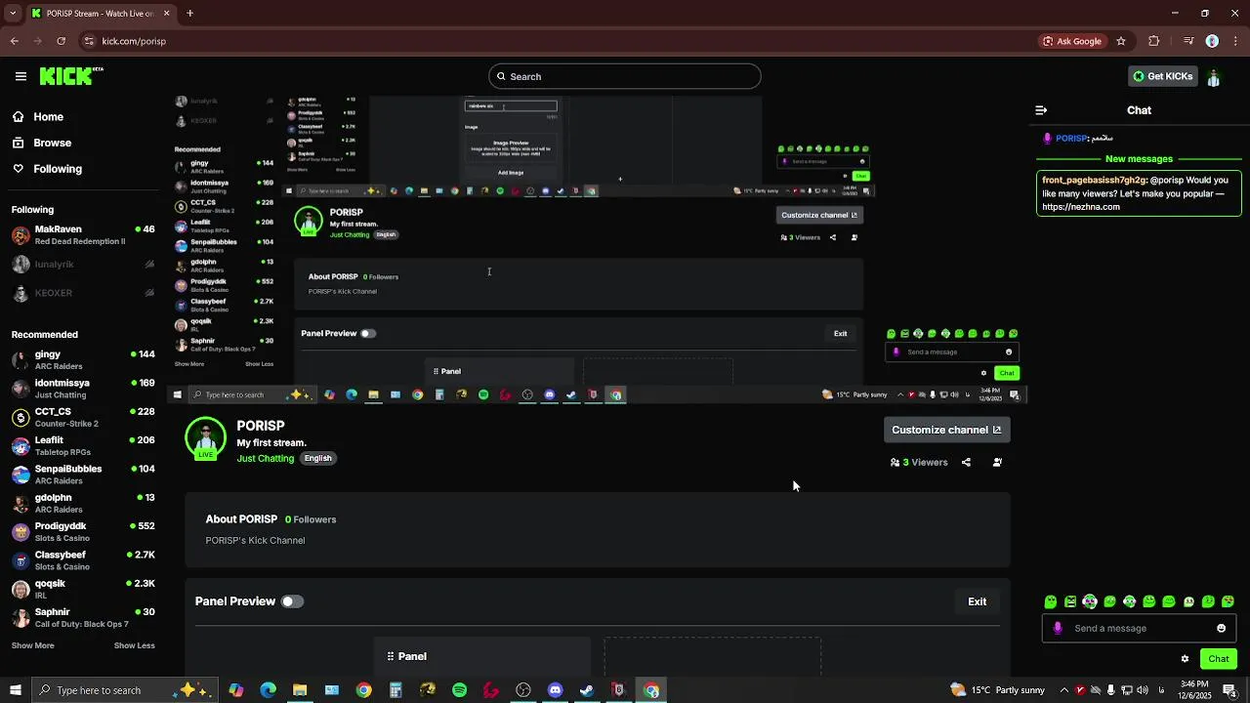Open Leaflit recommended channel
1250x703 pixels.
(x=83, y=445)
